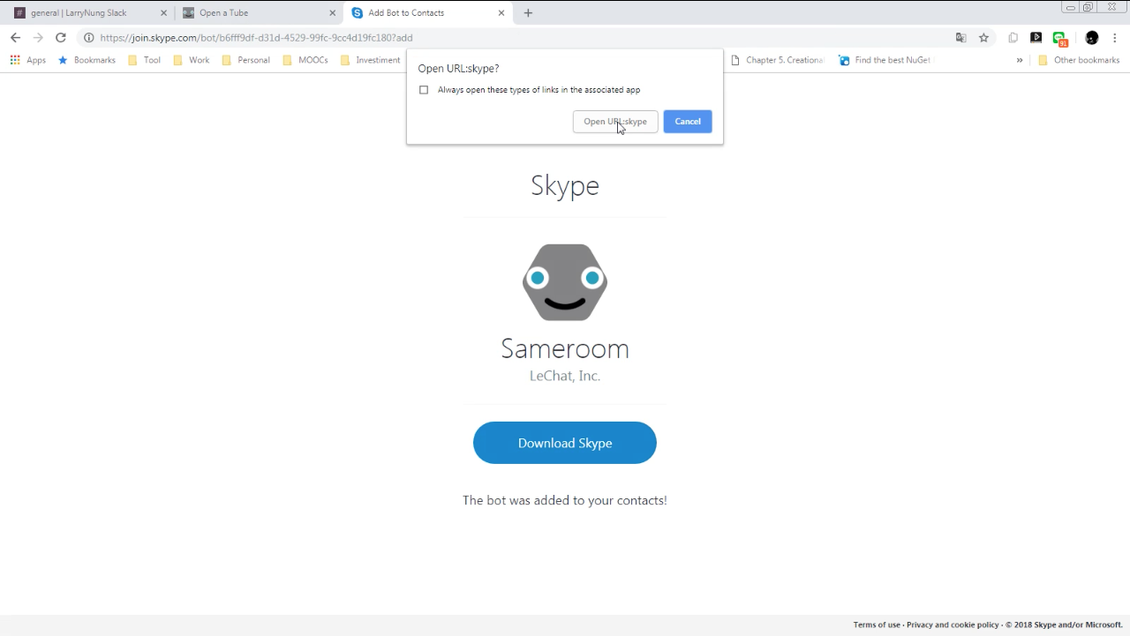
Task: Open the Chrome three-dot menu
Action: (1115, 38)
